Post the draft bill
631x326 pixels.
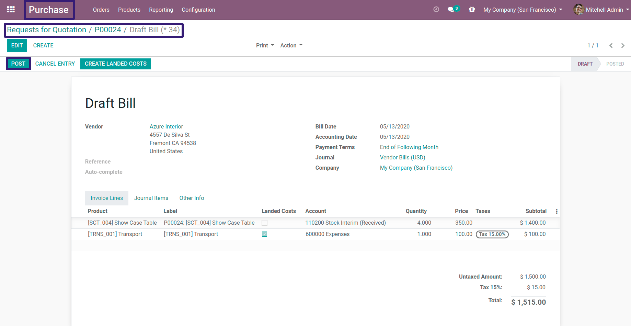point(18,64)
